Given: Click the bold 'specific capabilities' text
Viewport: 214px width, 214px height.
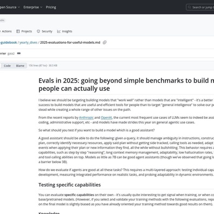Looking at the screenshot, I should pos(79,195).
